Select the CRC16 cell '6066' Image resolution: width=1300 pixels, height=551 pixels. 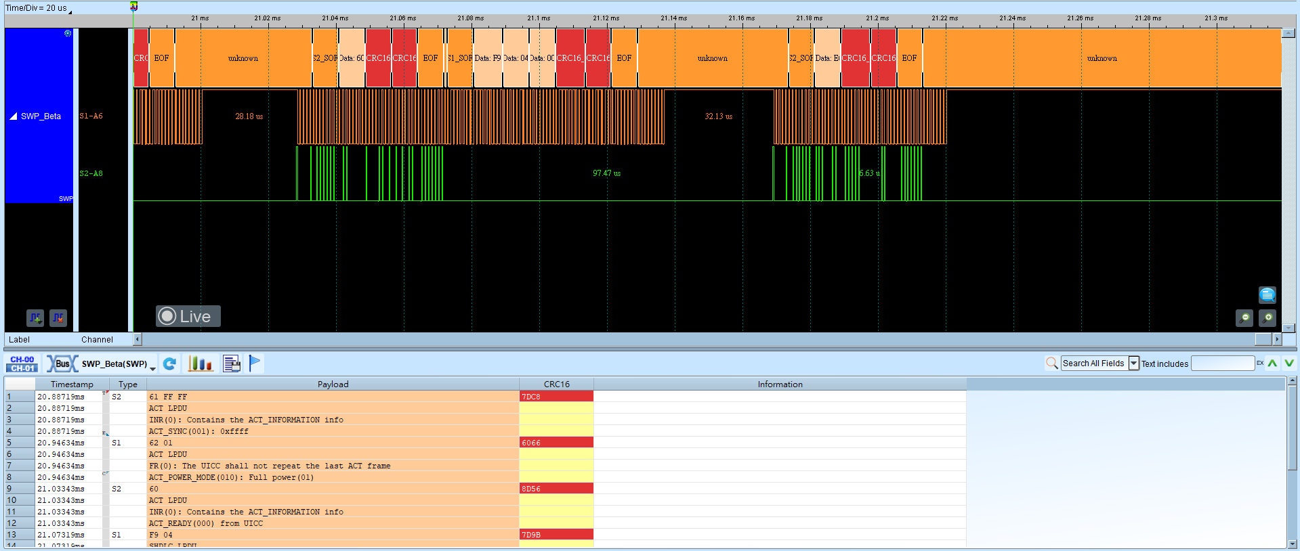pos(556,443)
